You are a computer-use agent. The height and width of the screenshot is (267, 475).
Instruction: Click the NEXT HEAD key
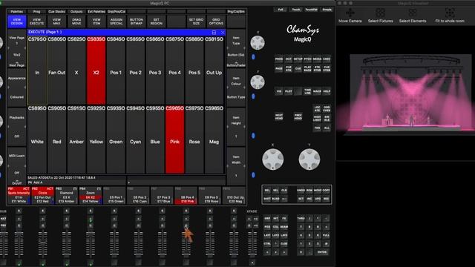(x=279, y=116)
